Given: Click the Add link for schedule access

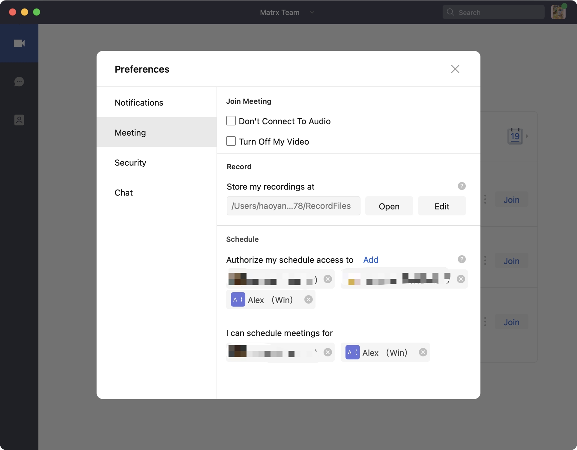Looking at the screenshot, I should coord(371,260).
